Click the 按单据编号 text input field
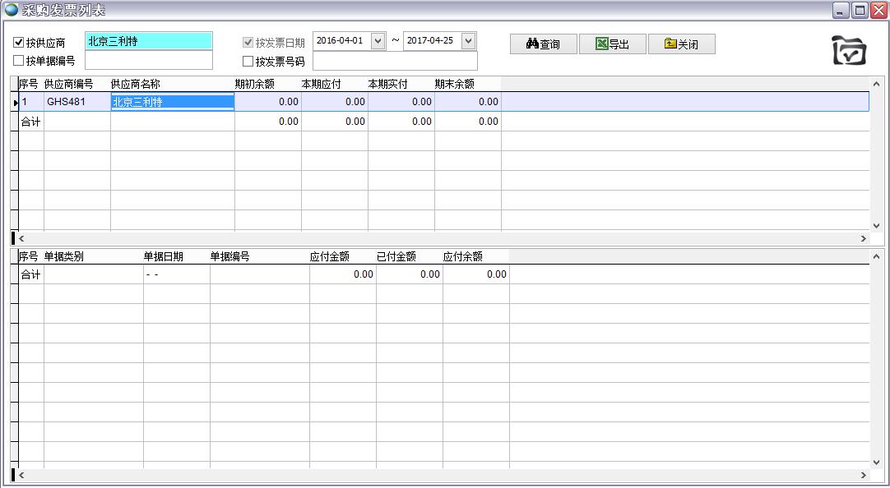 (x=148, y=61)
